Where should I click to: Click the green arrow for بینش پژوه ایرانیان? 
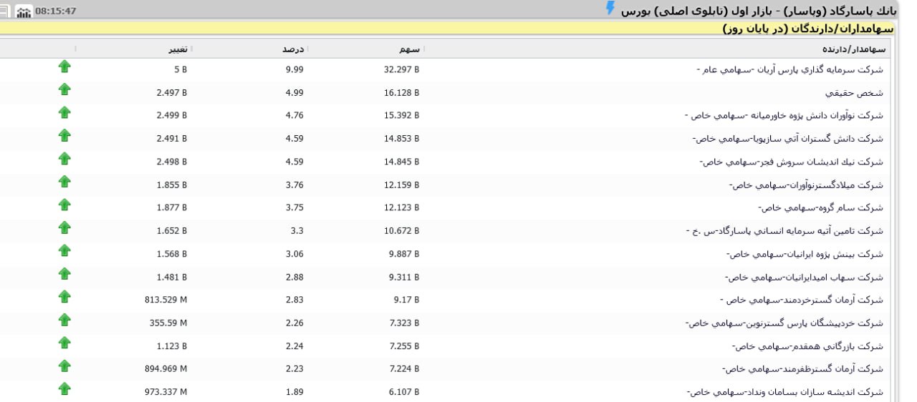64,250
